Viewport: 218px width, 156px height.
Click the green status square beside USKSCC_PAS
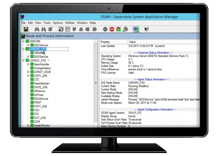click(27, 60)
